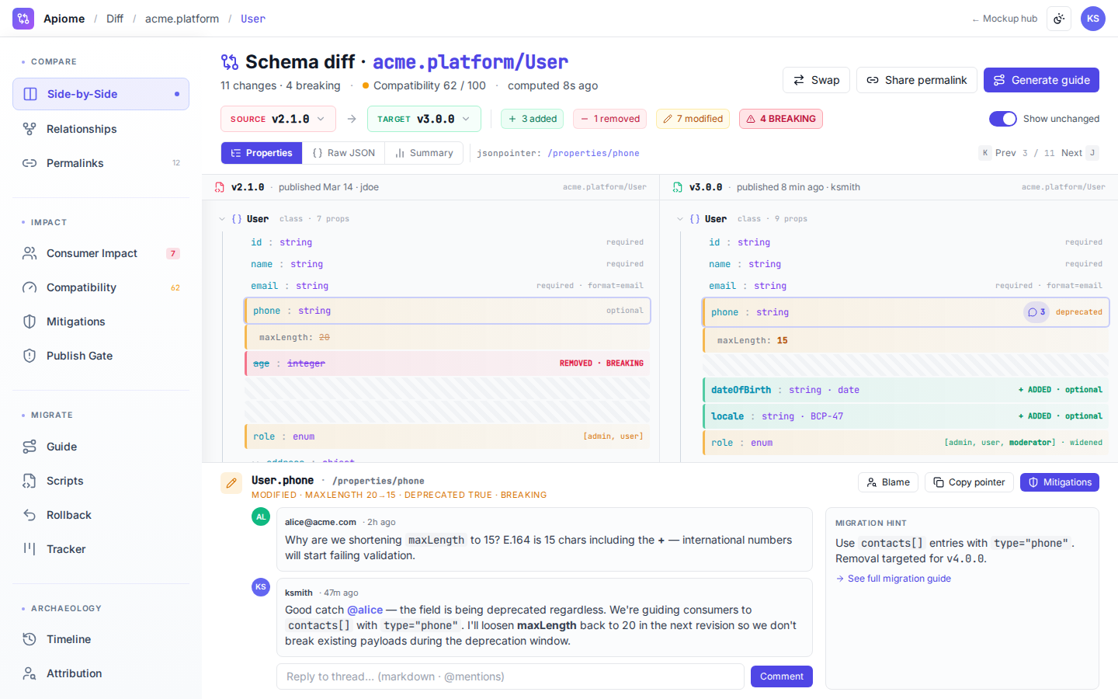Click the acme.platform breadcrumb

(x=182, y=19)
